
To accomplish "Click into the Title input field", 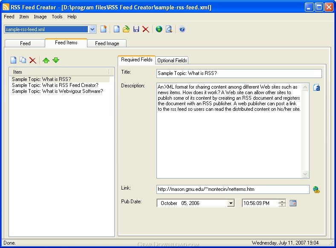I will pyautogui.click(x=239, y=73).
